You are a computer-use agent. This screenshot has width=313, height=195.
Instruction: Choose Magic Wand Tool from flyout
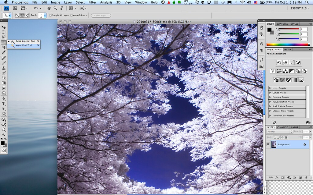point(24,45)
